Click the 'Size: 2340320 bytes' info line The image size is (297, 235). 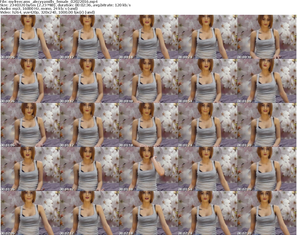(65, 5)
